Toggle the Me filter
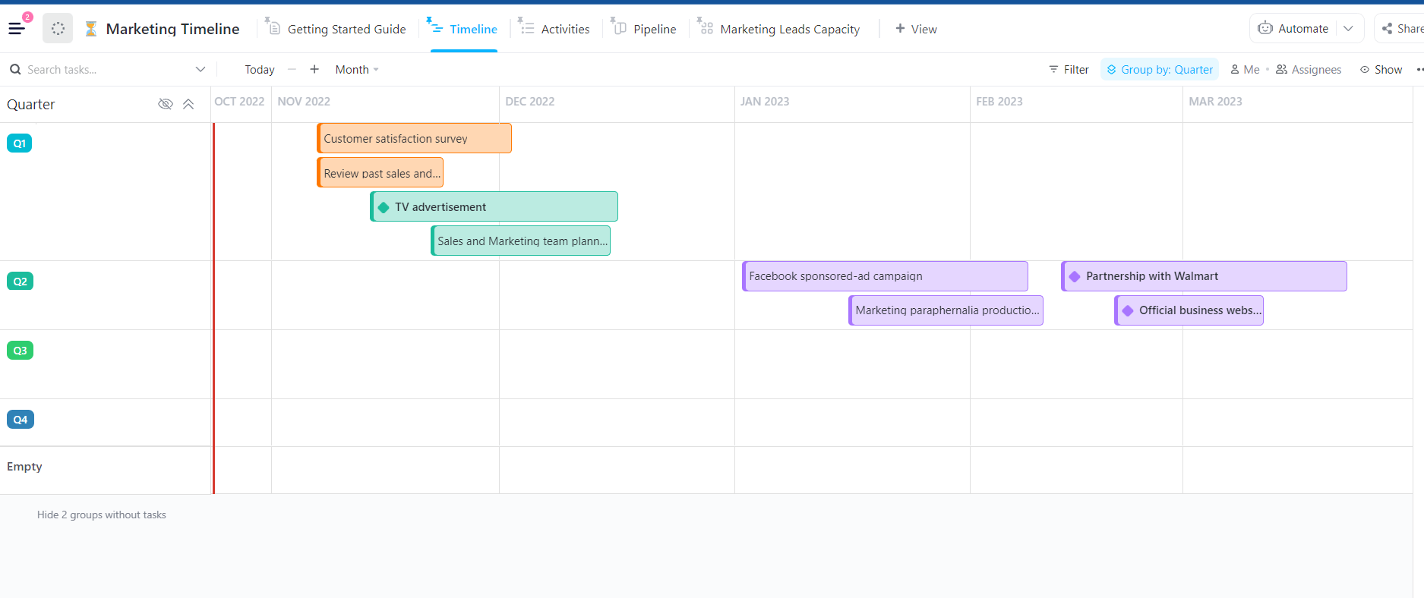The width and height of the screenshot is (1424, 598). [x=1245, y=69]
